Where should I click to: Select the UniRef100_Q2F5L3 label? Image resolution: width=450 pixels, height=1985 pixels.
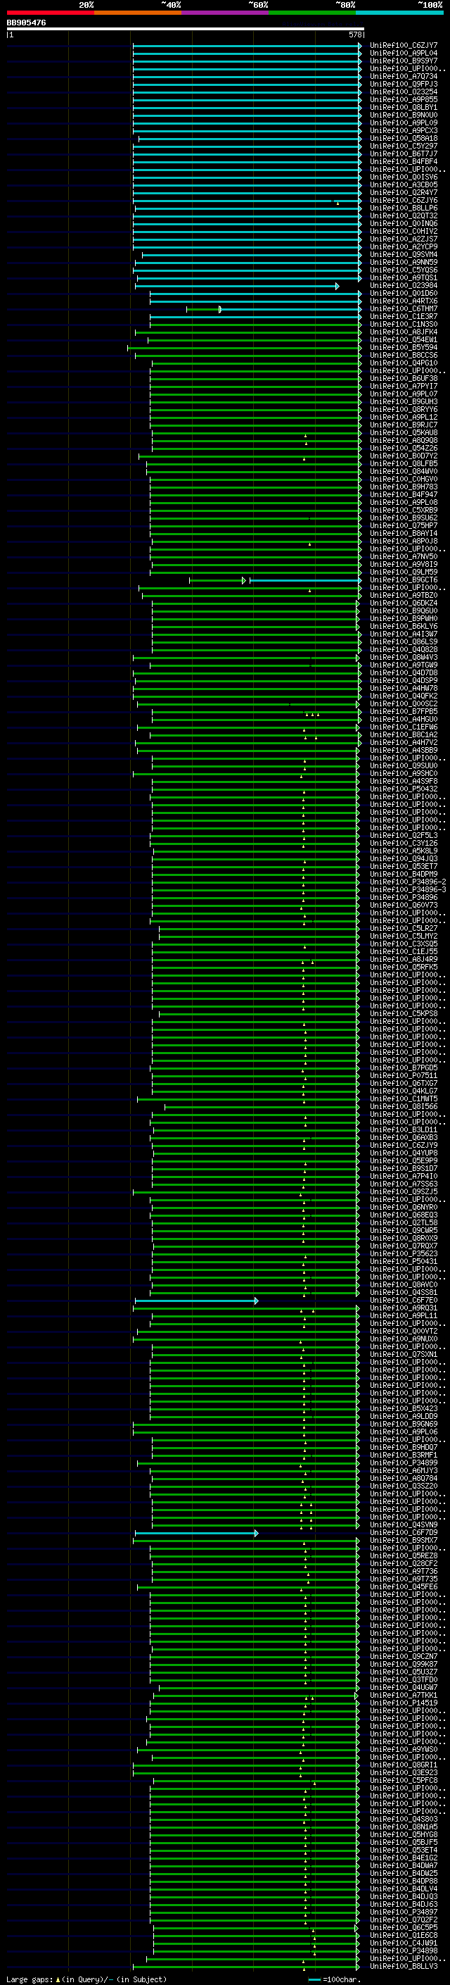coord(404,835)
